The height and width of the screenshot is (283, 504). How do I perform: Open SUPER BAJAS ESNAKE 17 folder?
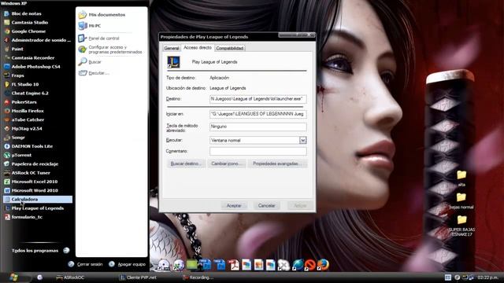(461, 226)
